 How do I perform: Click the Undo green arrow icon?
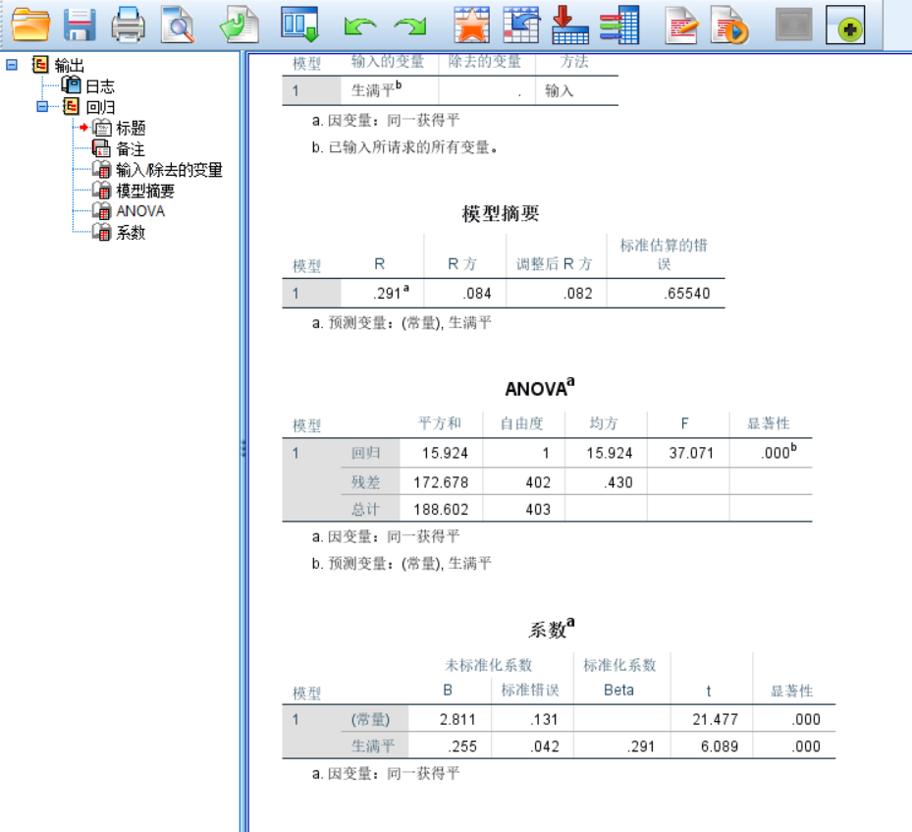tap(359, 26)
